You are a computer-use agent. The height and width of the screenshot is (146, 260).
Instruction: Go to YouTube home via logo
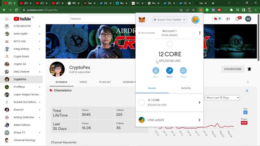(x=22, y=19)
